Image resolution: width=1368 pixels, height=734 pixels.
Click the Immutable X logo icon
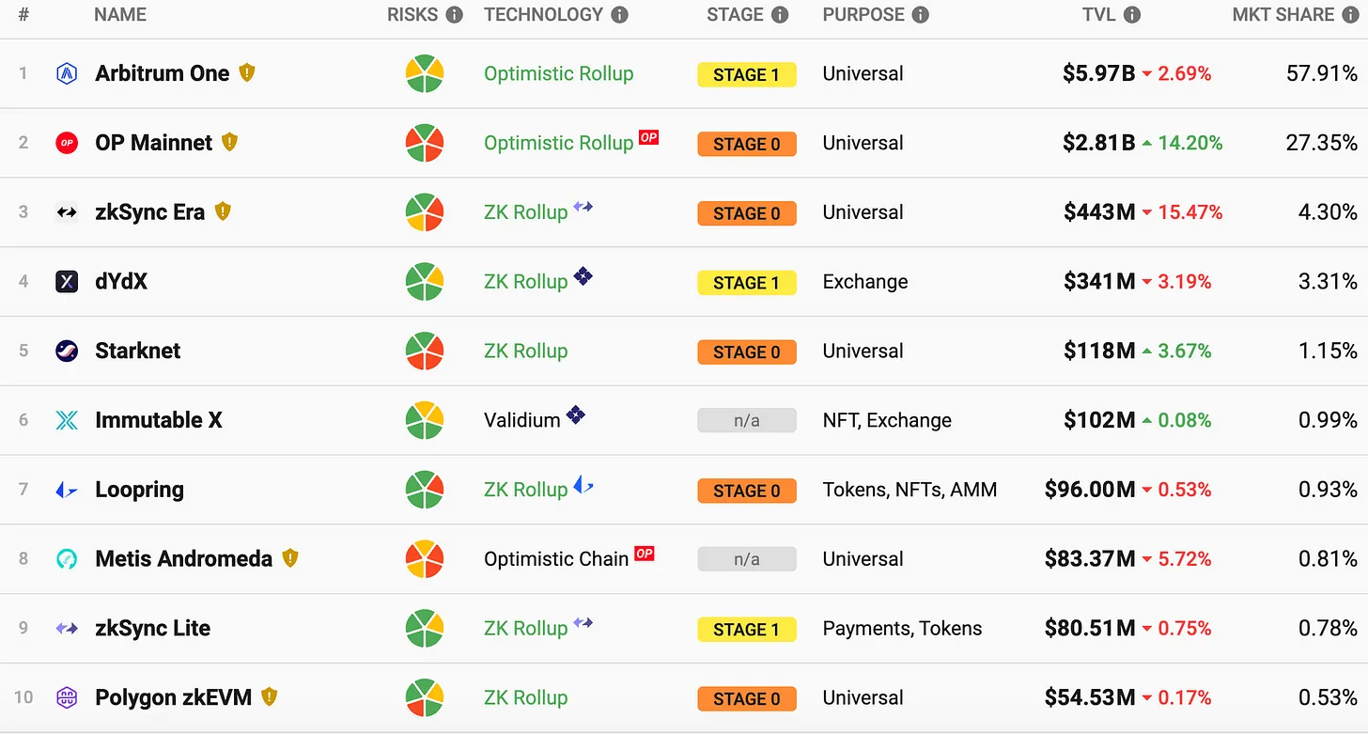tap(67, 420)
